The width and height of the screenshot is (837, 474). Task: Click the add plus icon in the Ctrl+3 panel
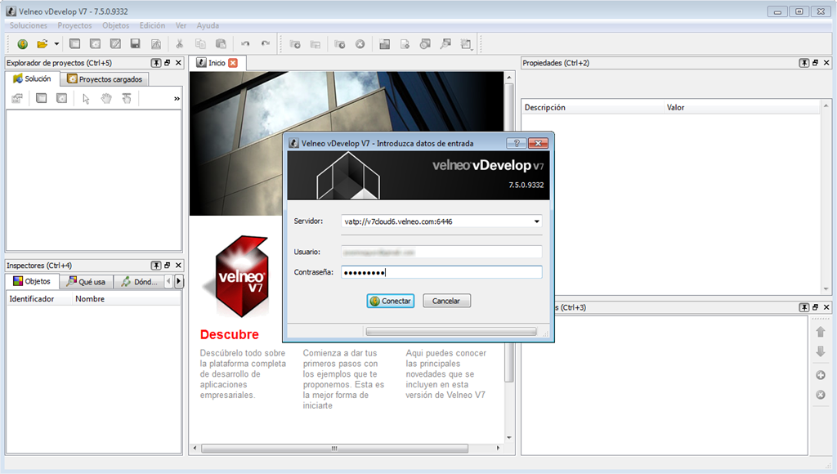[x=821, y=375]
